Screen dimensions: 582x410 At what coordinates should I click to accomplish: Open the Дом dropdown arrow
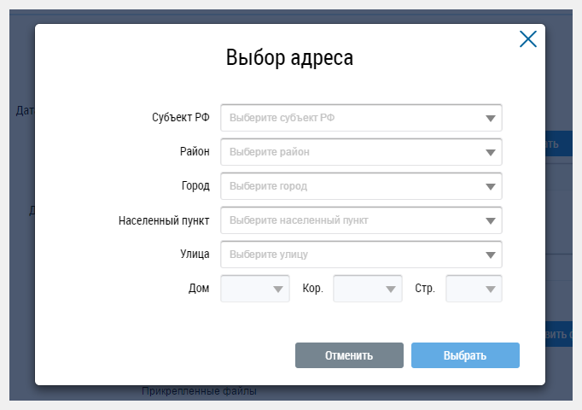[x=278, y=290]
